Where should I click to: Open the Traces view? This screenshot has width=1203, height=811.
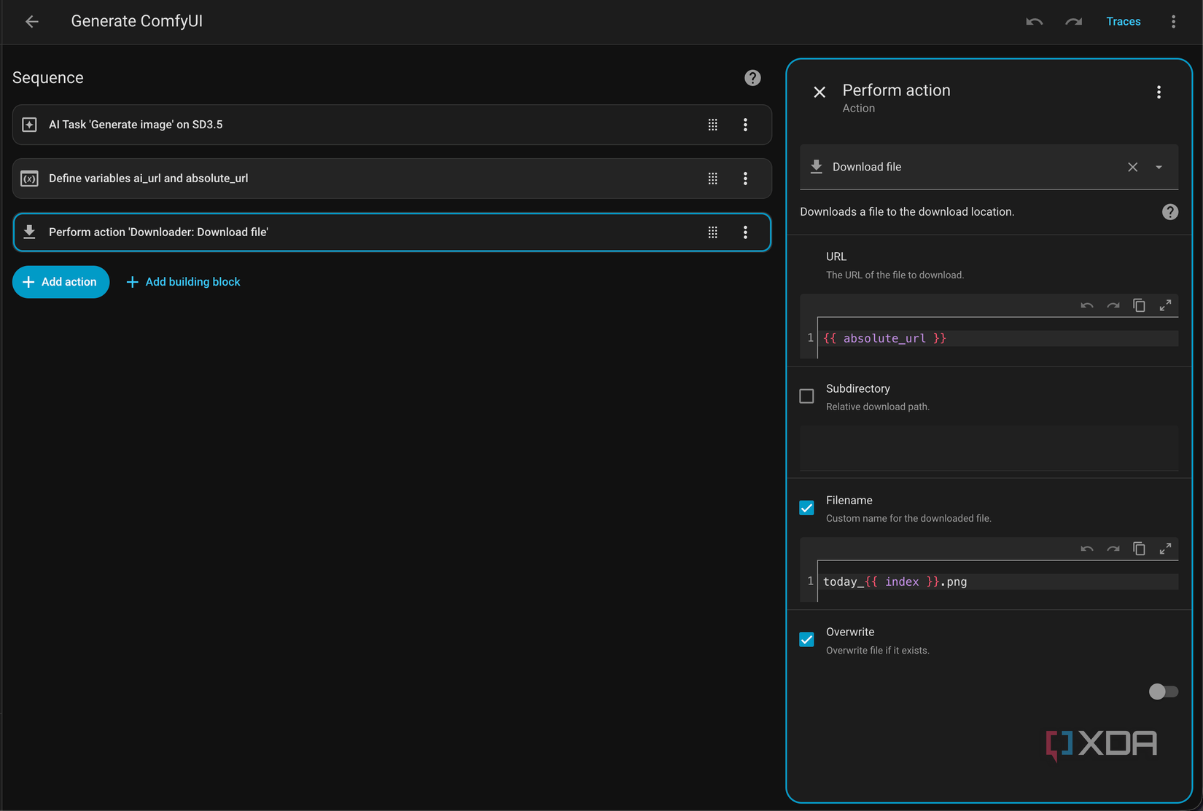[1123, 21]
